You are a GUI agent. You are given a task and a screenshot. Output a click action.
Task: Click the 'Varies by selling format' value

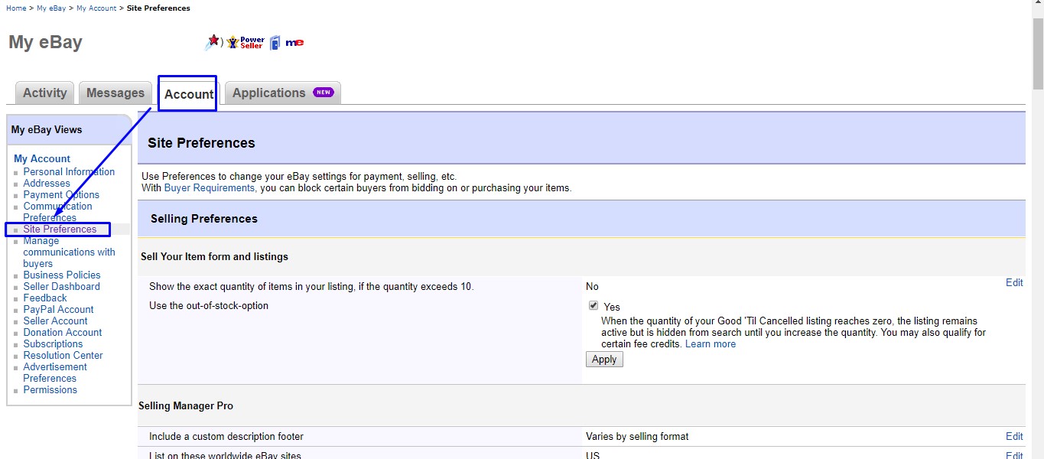pos(637,436)
